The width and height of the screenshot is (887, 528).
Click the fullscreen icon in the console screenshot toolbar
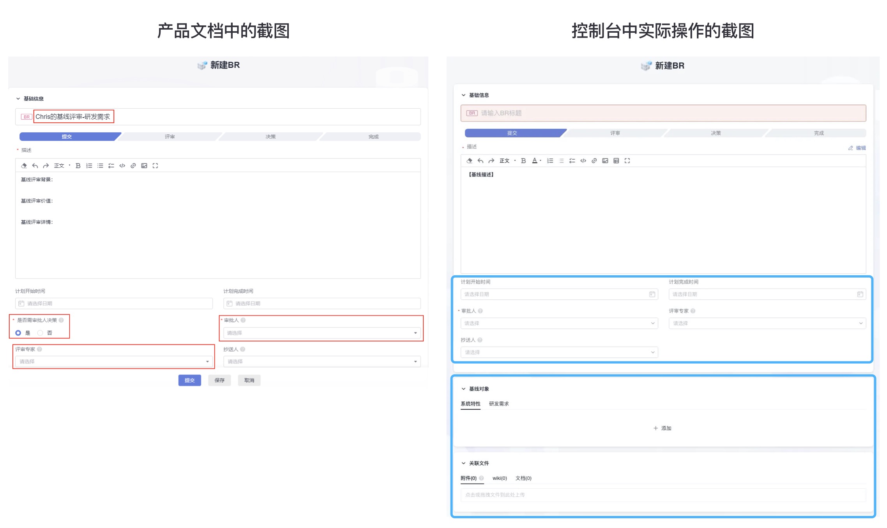click(x=627, y=160)
